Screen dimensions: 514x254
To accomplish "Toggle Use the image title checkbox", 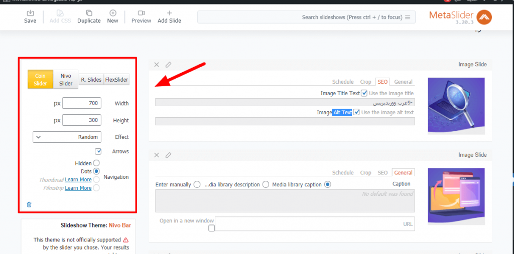I will [x=364, y=93].
